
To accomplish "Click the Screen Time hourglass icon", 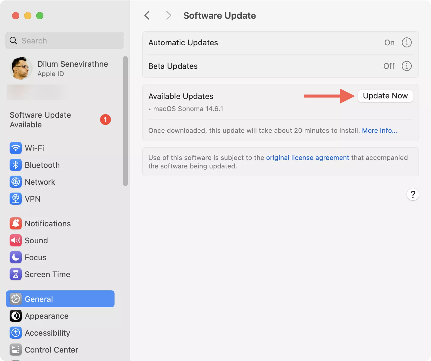I will (16, 274).
